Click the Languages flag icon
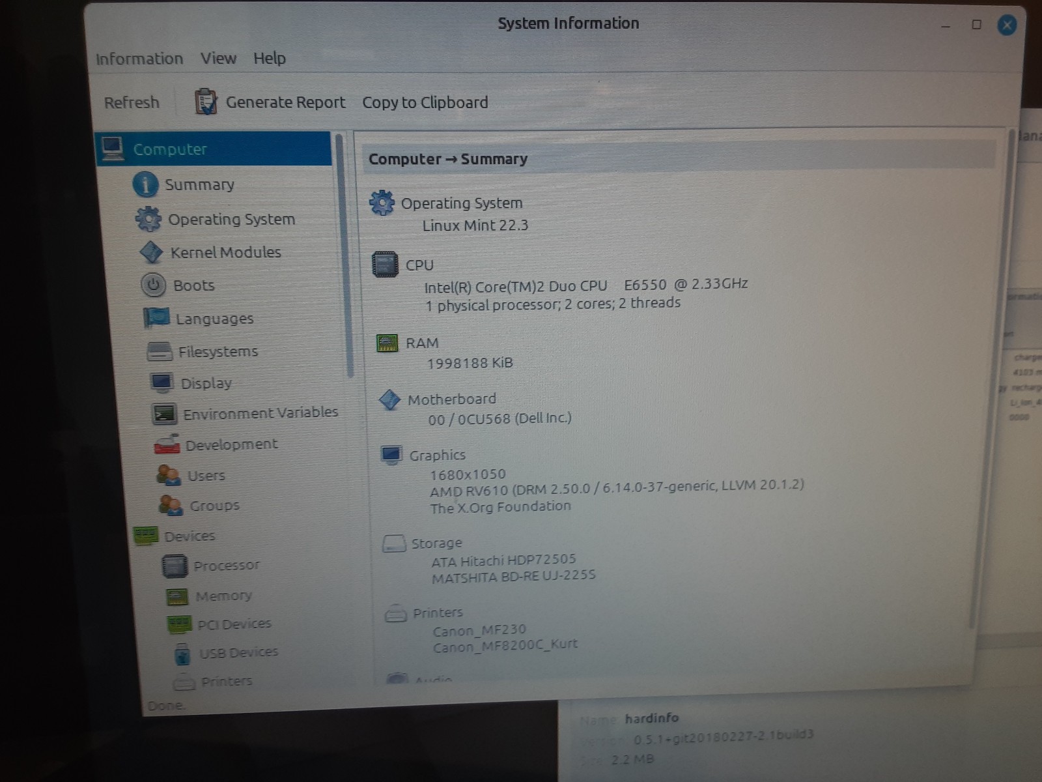The image size is (1042, 782). tap(156, 319)
